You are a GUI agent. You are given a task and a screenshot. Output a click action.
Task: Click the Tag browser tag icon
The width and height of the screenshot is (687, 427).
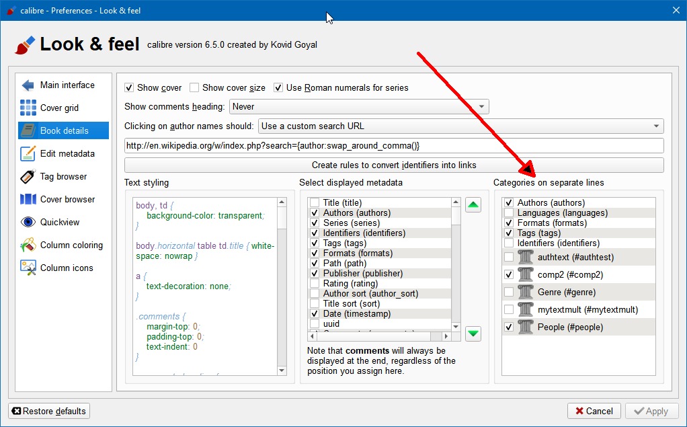point(28,176)
